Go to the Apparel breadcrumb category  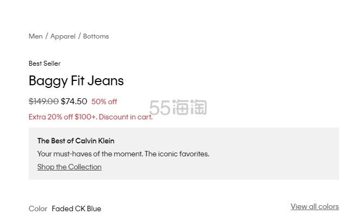[x=63, y=36]
